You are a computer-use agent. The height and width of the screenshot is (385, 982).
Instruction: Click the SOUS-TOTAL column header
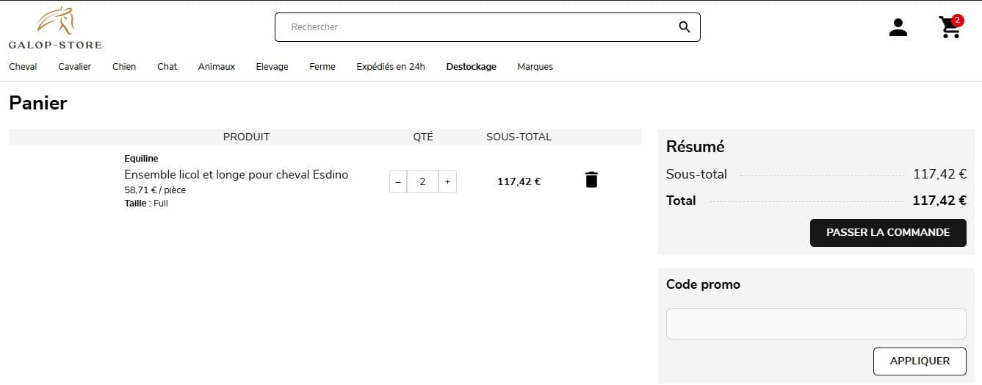[x=519, y=137]
